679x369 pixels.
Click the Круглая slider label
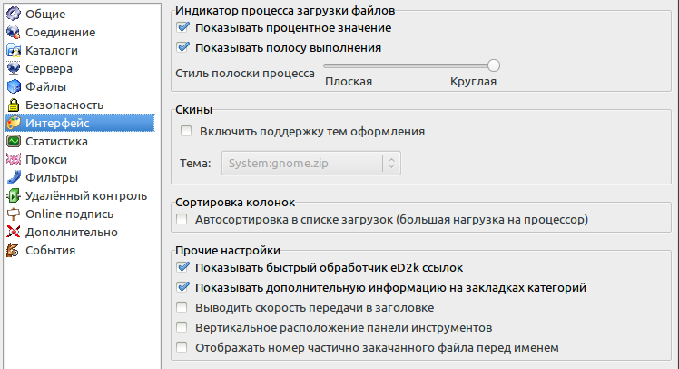pos(473,82)
